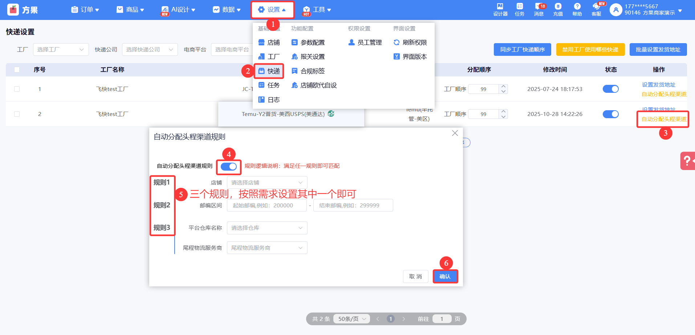
Task: Open 报关设置 from settings menu
Action: 308,57
